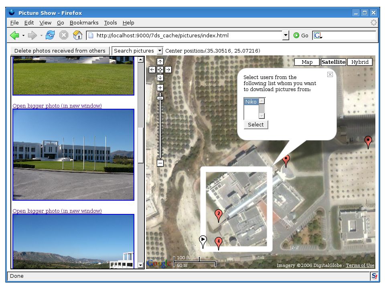385x289 pixels.
Task: Open the Tools menu
Action: pyautogui.click(x=111, y=22)
